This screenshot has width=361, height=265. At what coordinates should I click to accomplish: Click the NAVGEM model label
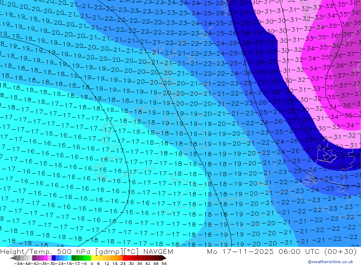click(x=158, y=251)
